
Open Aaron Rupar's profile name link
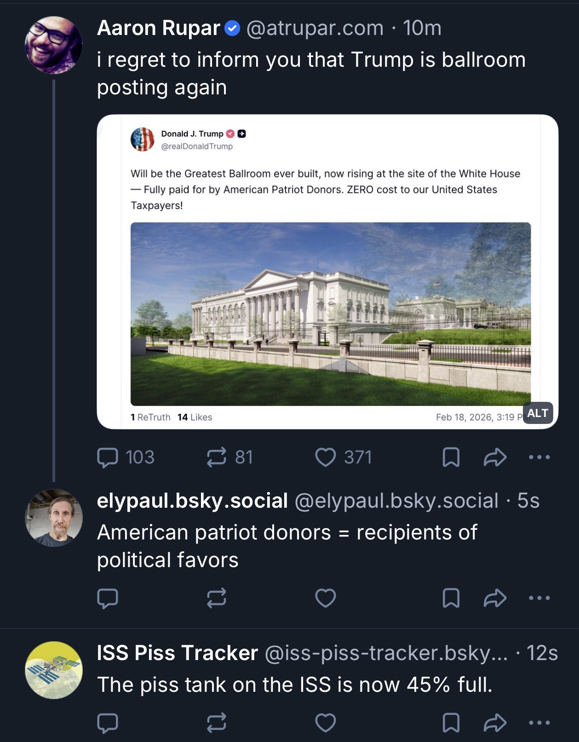pyautogui.click(x=159, y=28)
